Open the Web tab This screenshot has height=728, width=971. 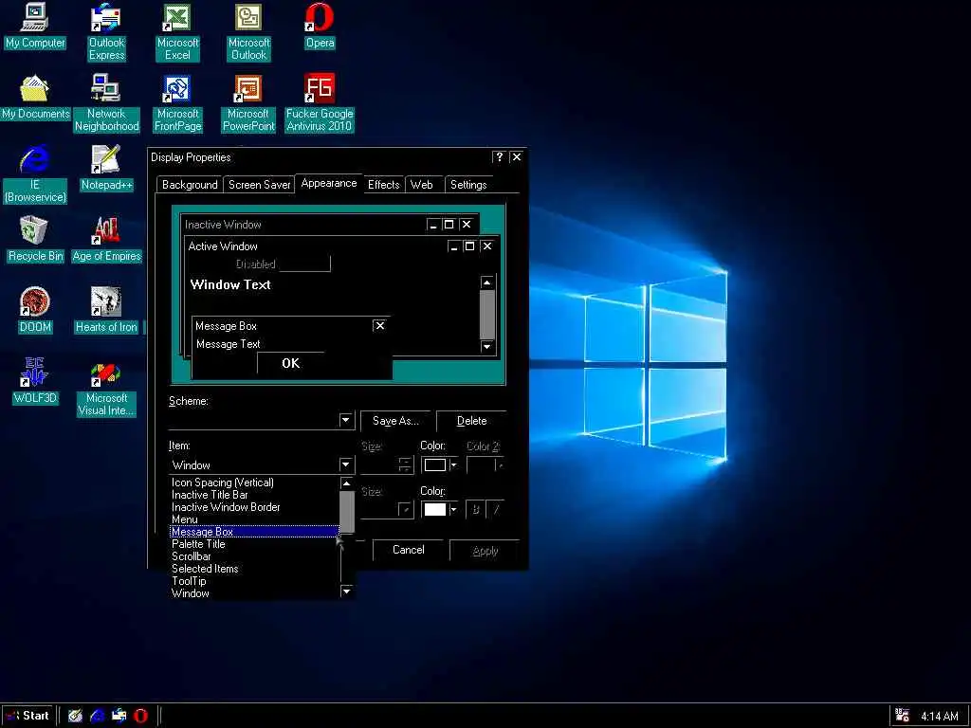[422, 185]
